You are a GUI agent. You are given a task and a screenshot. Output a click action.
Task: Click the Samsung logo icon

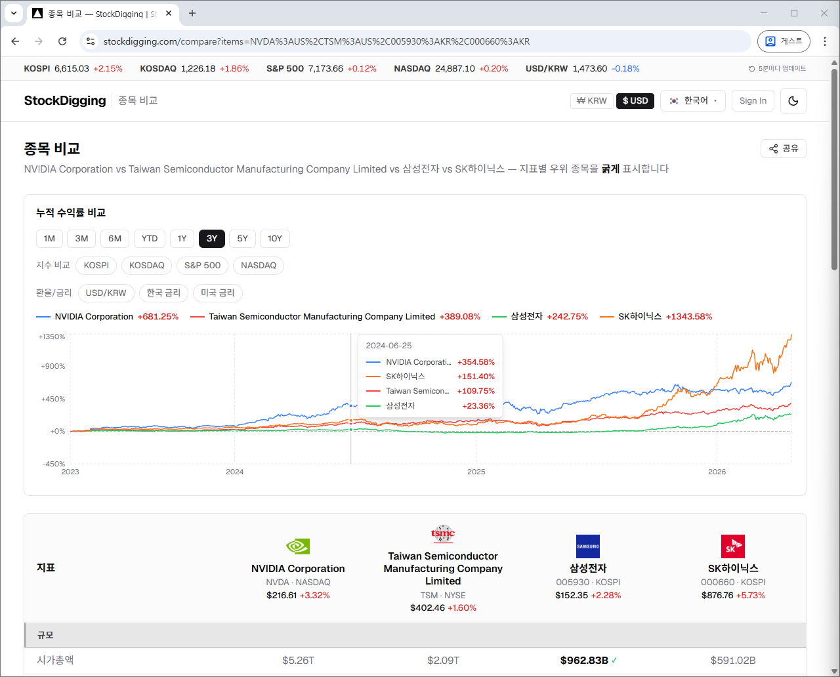tap(588, 546)
